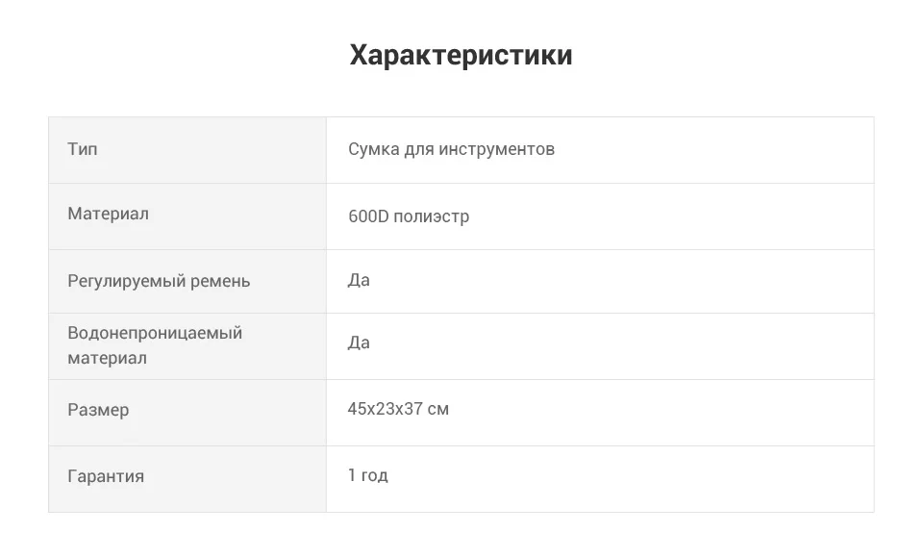Click the 600D полиэстр value
923x558 pixels.
point(409,216)
